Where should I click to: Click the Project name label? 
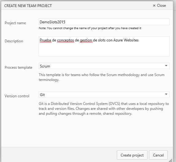tap(15, 23)
